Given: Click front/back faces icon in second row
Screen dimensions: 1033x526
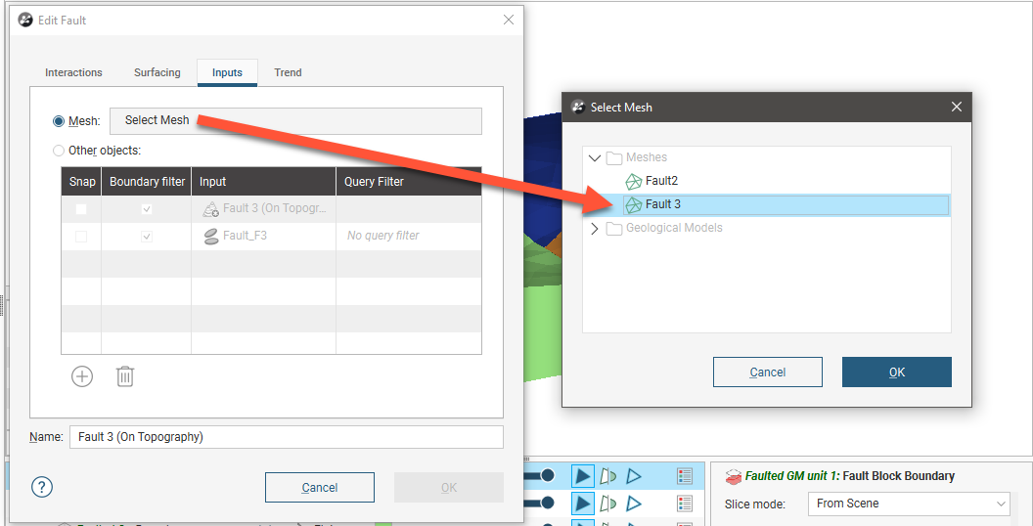Looking at the screenshot, I should coord(607,504).
